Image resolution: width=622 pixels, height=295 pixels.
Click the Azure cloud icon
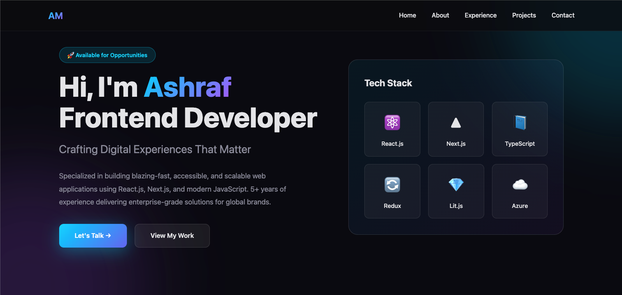(520, 185)
